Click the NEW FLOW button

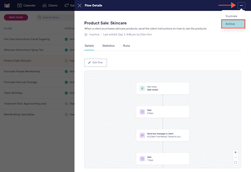point(16,17)
